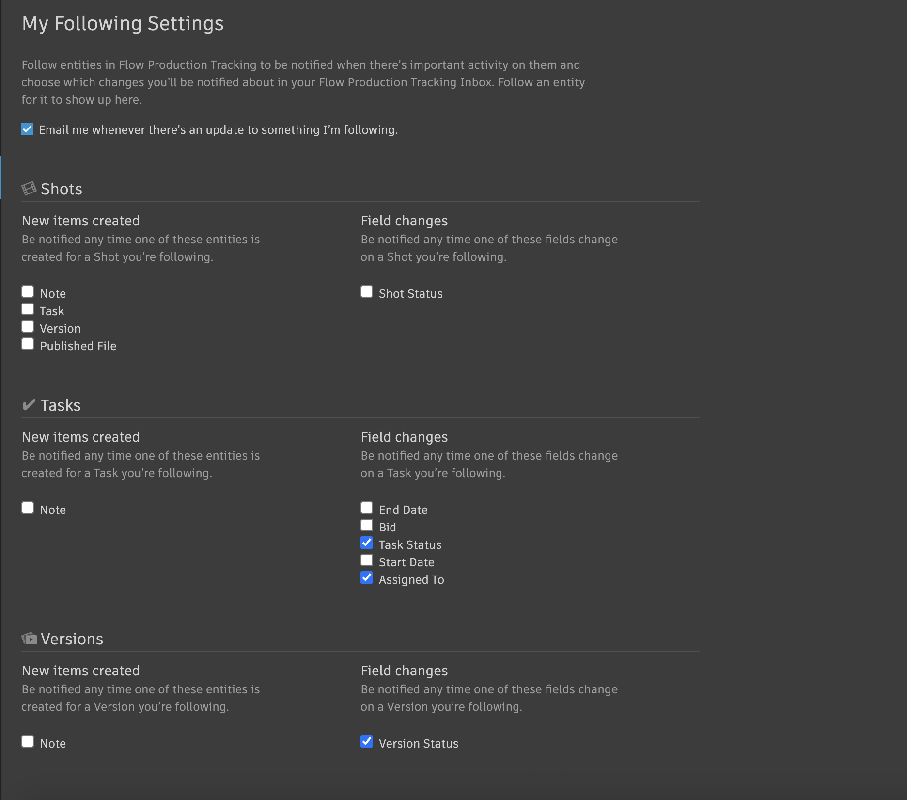This screenshot has width=907, height=800.
Task: Tick the Published File checkbox
Action: point(28,344)
